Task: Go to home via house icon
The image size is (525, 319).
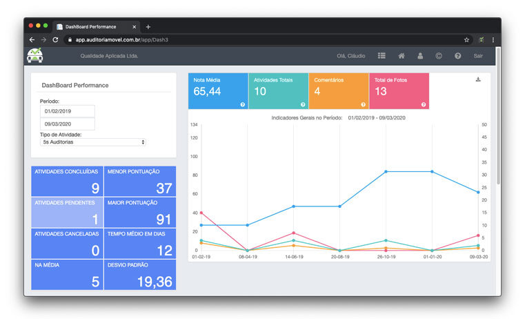Action: (x=401, y=55)
